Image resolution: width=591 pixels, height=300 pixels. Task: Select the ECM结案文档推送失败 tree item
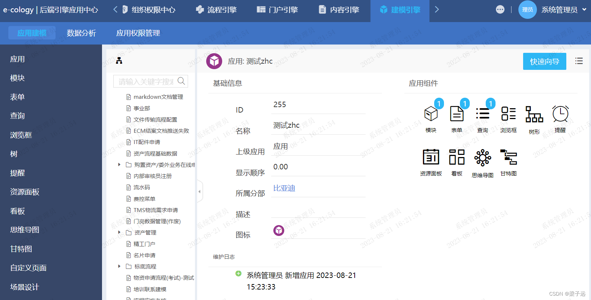158,131
